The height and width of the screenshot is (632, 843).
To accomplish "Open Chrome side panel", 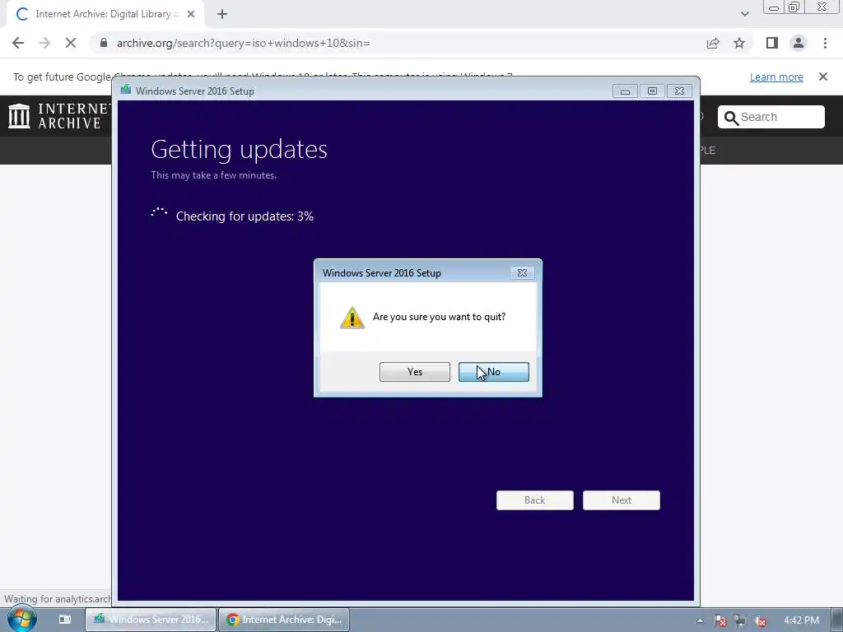I will point(772,43).
